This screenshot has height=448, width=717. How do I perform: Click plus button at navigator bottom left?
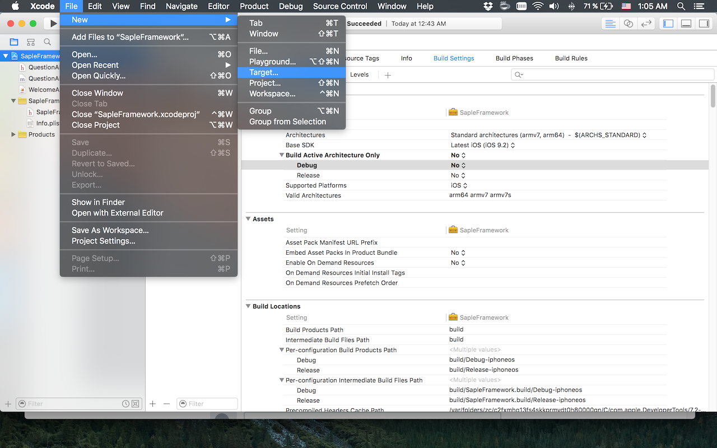tap(8, 404)
